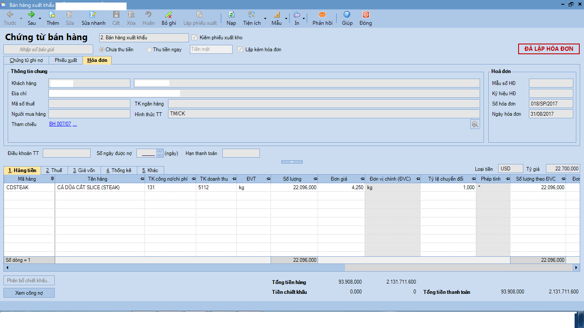Viewport: 584px width, 328px height.
Task: Open the 2. Thuế tab
Action: point(54,170)
